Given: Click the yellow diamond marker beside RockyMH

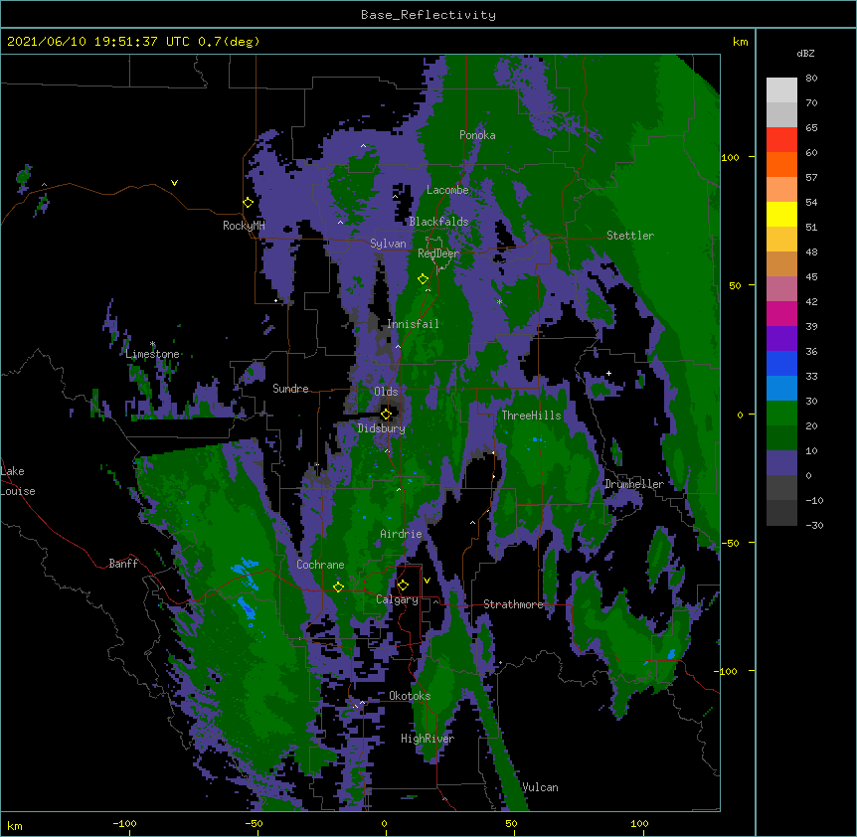Looking at the screenshot, I should pyautogui.click(x=249, y=203).
